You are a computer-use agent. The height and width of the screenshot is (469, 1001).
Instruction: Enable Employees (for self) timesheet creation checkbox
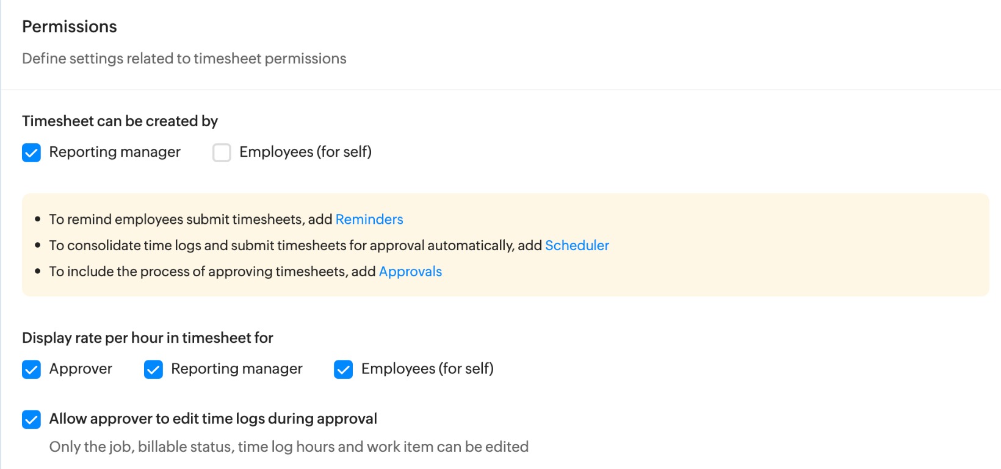[222, 152]
